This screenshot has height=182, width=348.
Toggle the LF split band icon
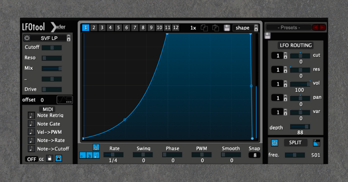[316, 143]
